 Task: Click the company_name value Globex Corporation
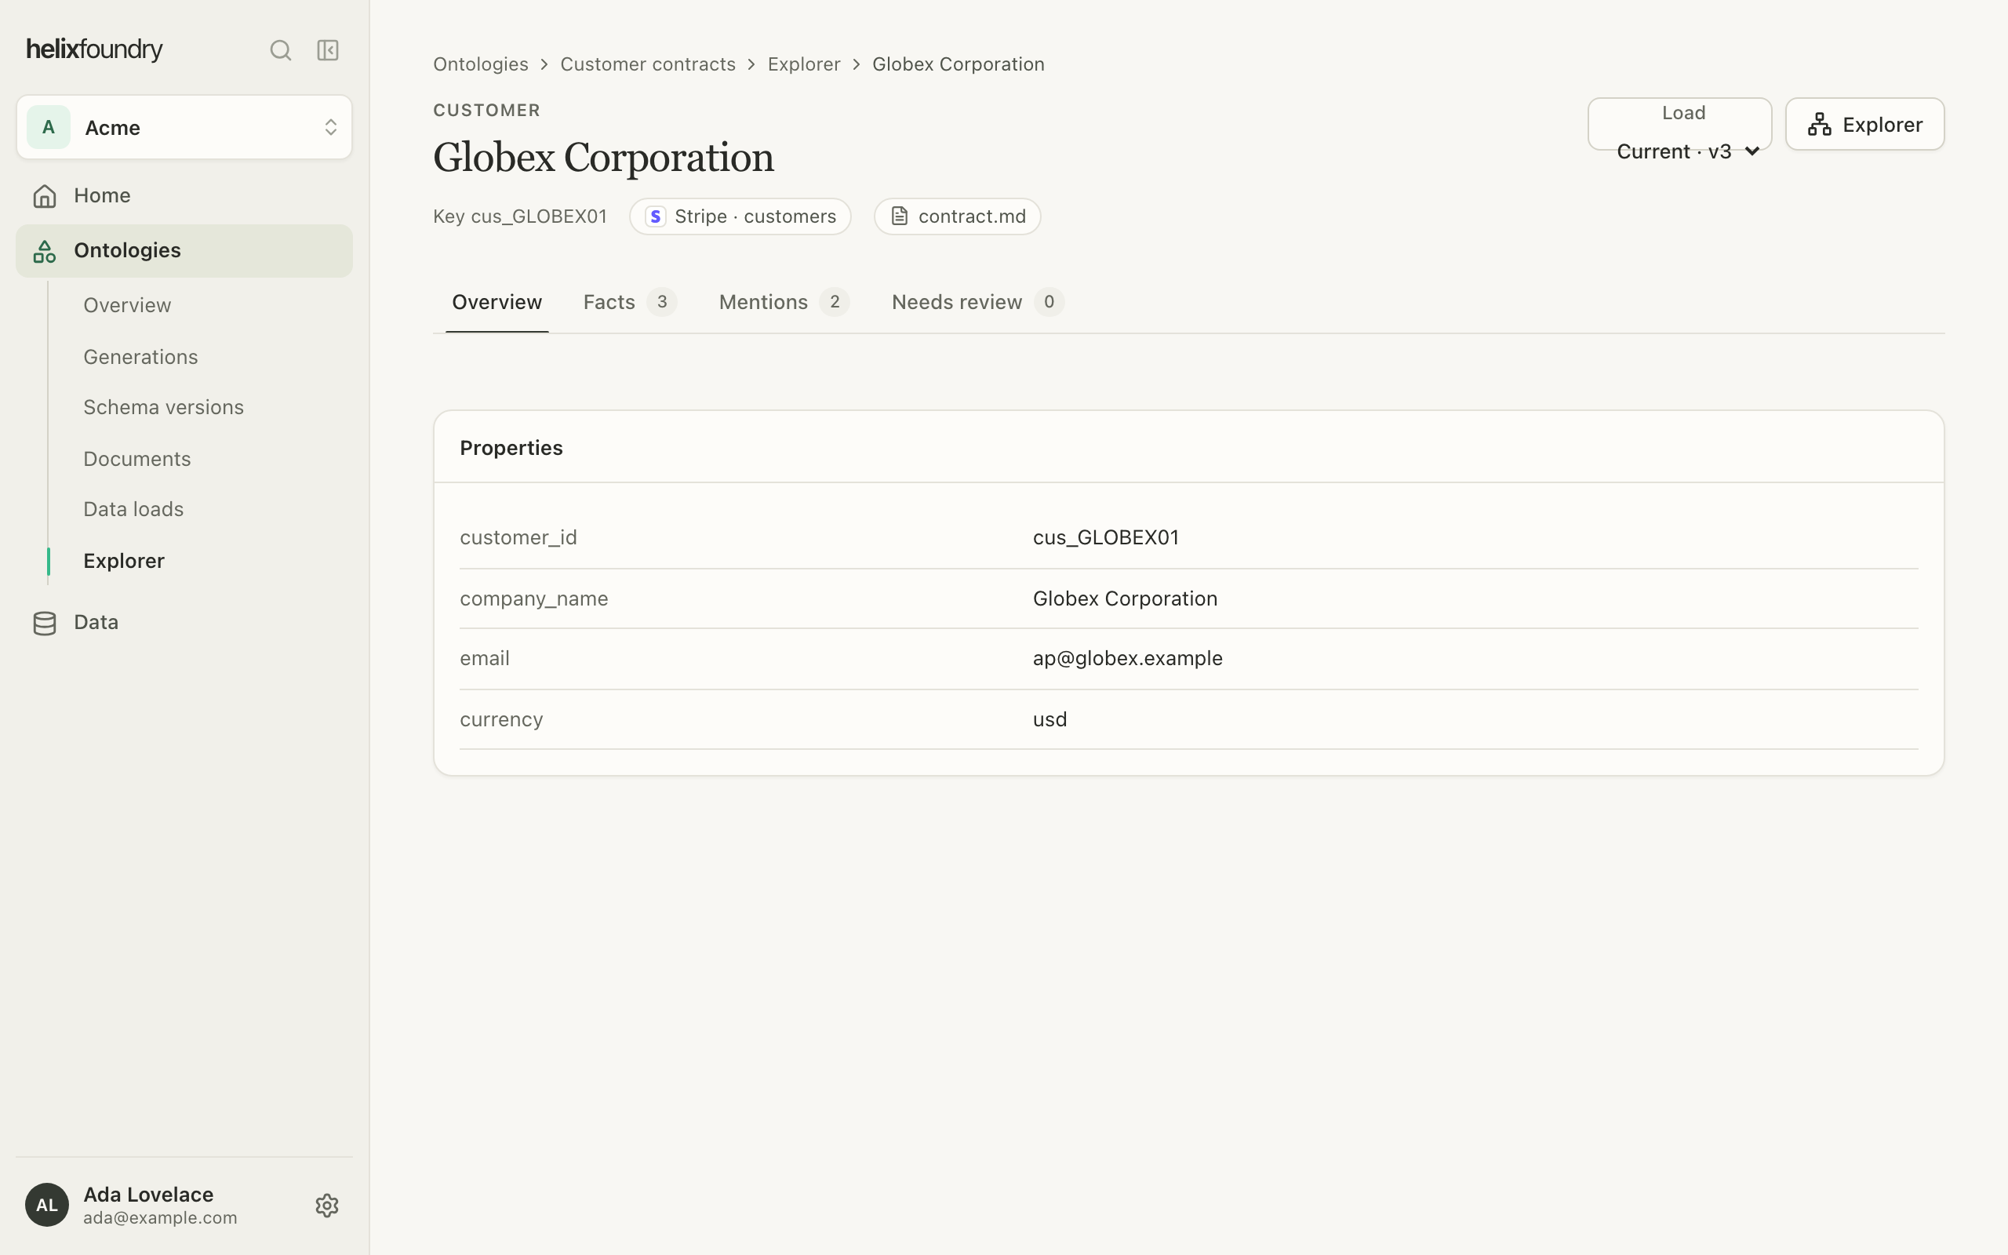click(1124, 598)
